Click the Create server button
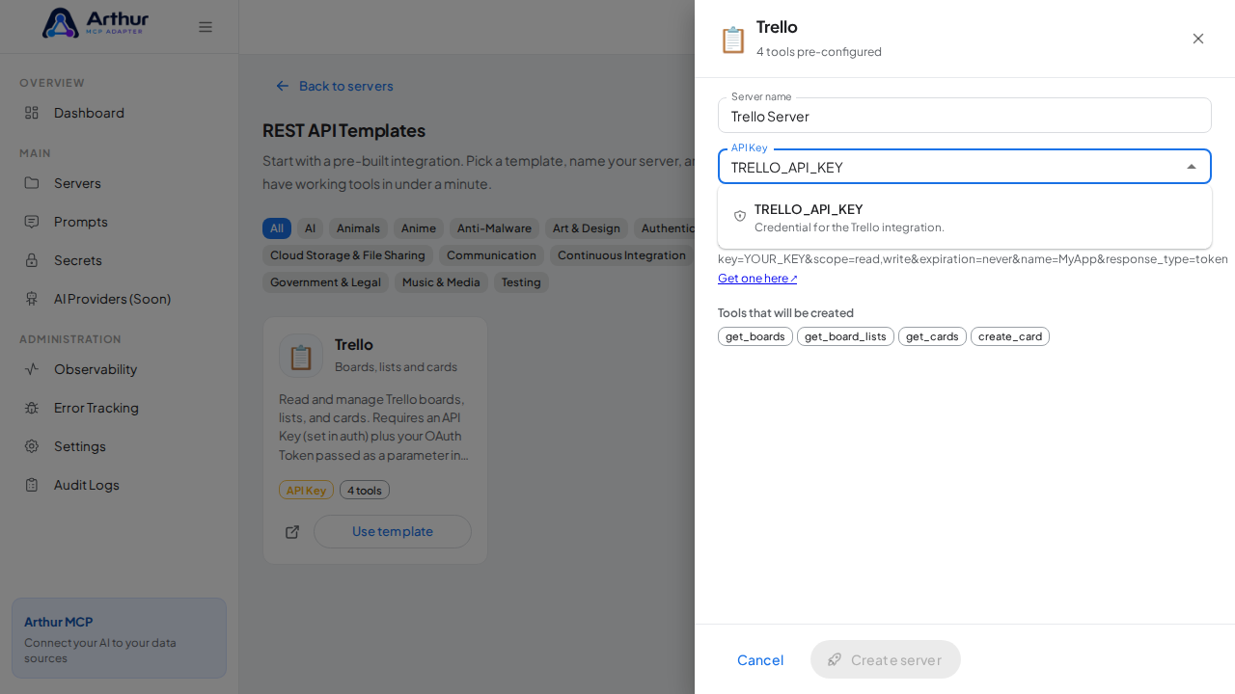 point(886,659)
